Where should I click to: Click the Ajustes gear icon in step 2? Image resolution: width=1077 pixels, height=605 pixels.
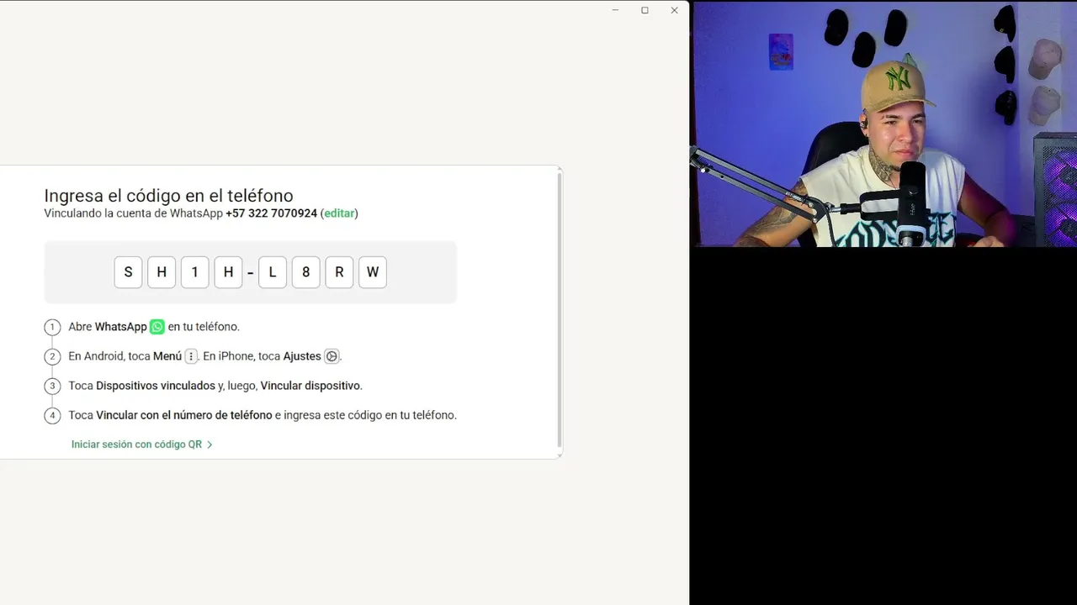(332, 356)
